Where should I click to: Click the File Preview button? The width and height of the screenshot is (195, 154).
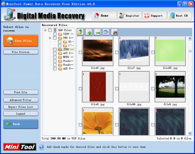point(21,52)
